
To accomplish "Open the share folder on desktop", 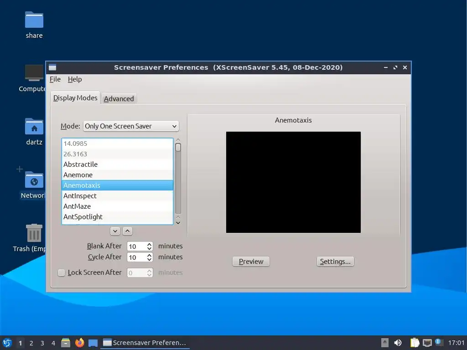I will point(34,25).
